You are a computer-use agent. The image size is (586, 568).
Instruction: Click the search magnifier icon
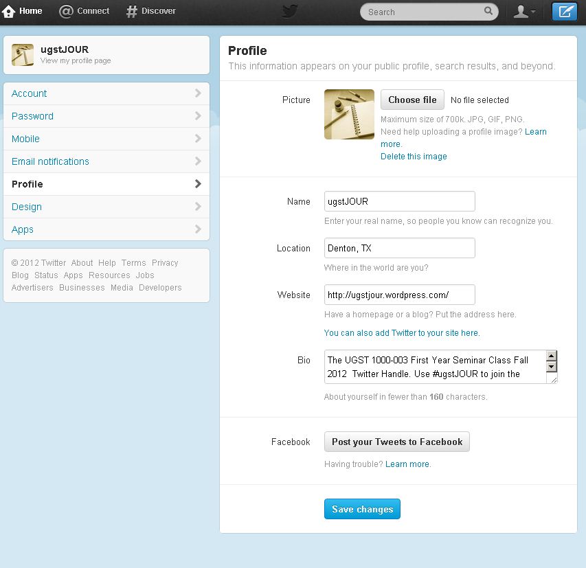point(488,11)
